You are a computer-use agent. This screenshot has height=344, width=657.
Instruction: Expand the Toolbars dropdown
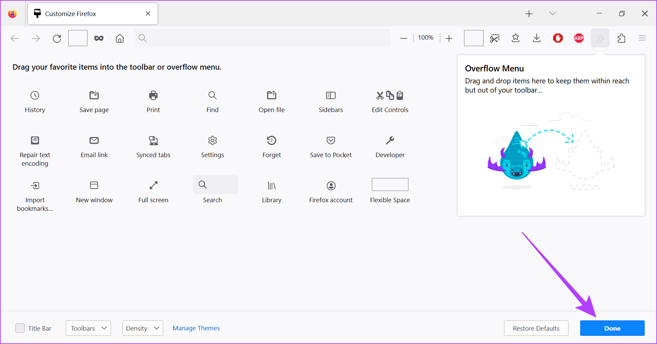point(88,328)
